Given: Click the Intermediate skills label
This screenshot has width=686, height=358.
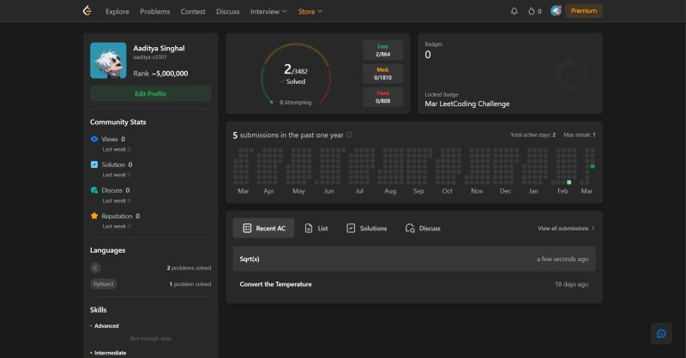Looking at the screenshot, I should click(111, 353).
